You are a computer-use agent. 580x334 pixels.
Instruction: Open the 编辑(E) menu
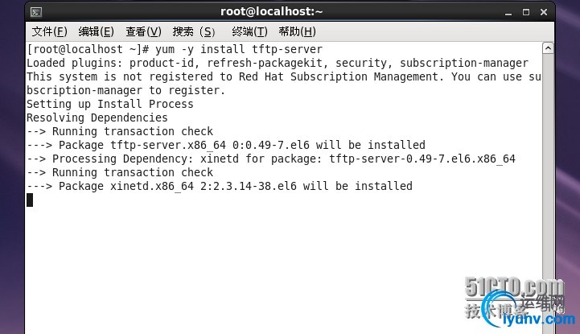point(96,31)
